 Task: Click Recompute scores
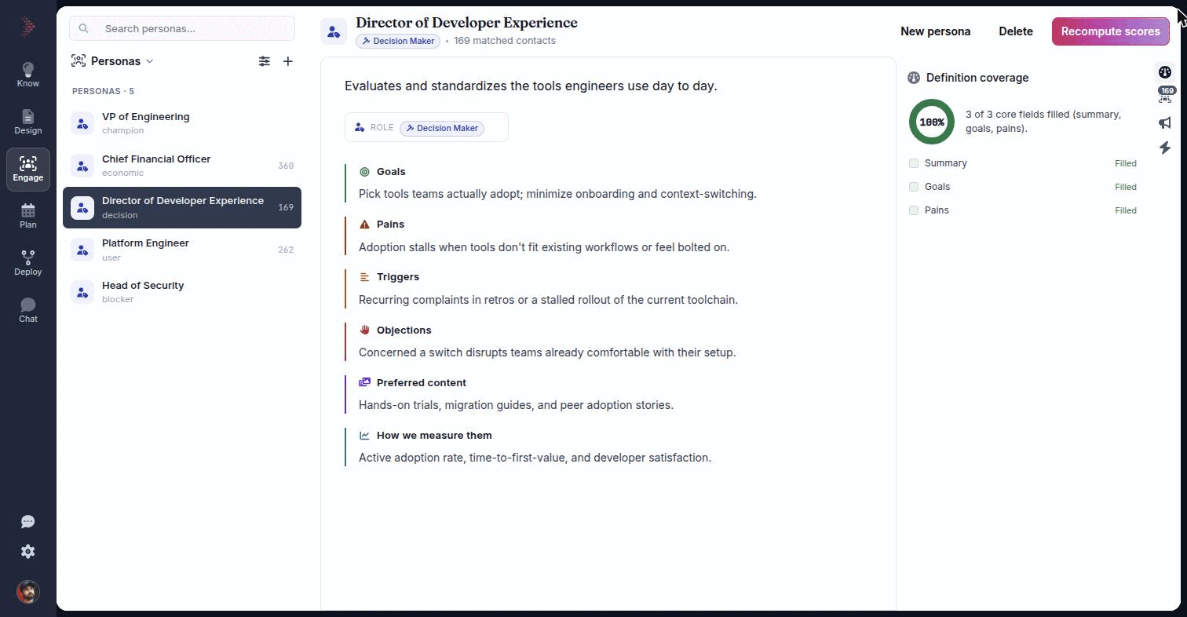(1110, 31)
